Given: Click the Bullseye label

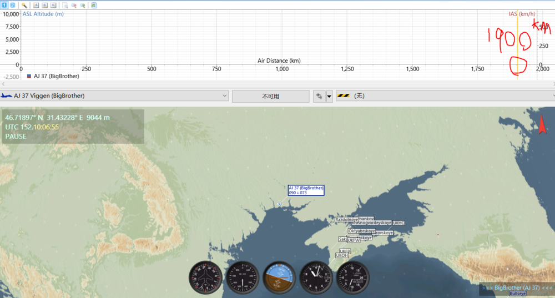Looking at the screenshot, I should click(517, 294).
